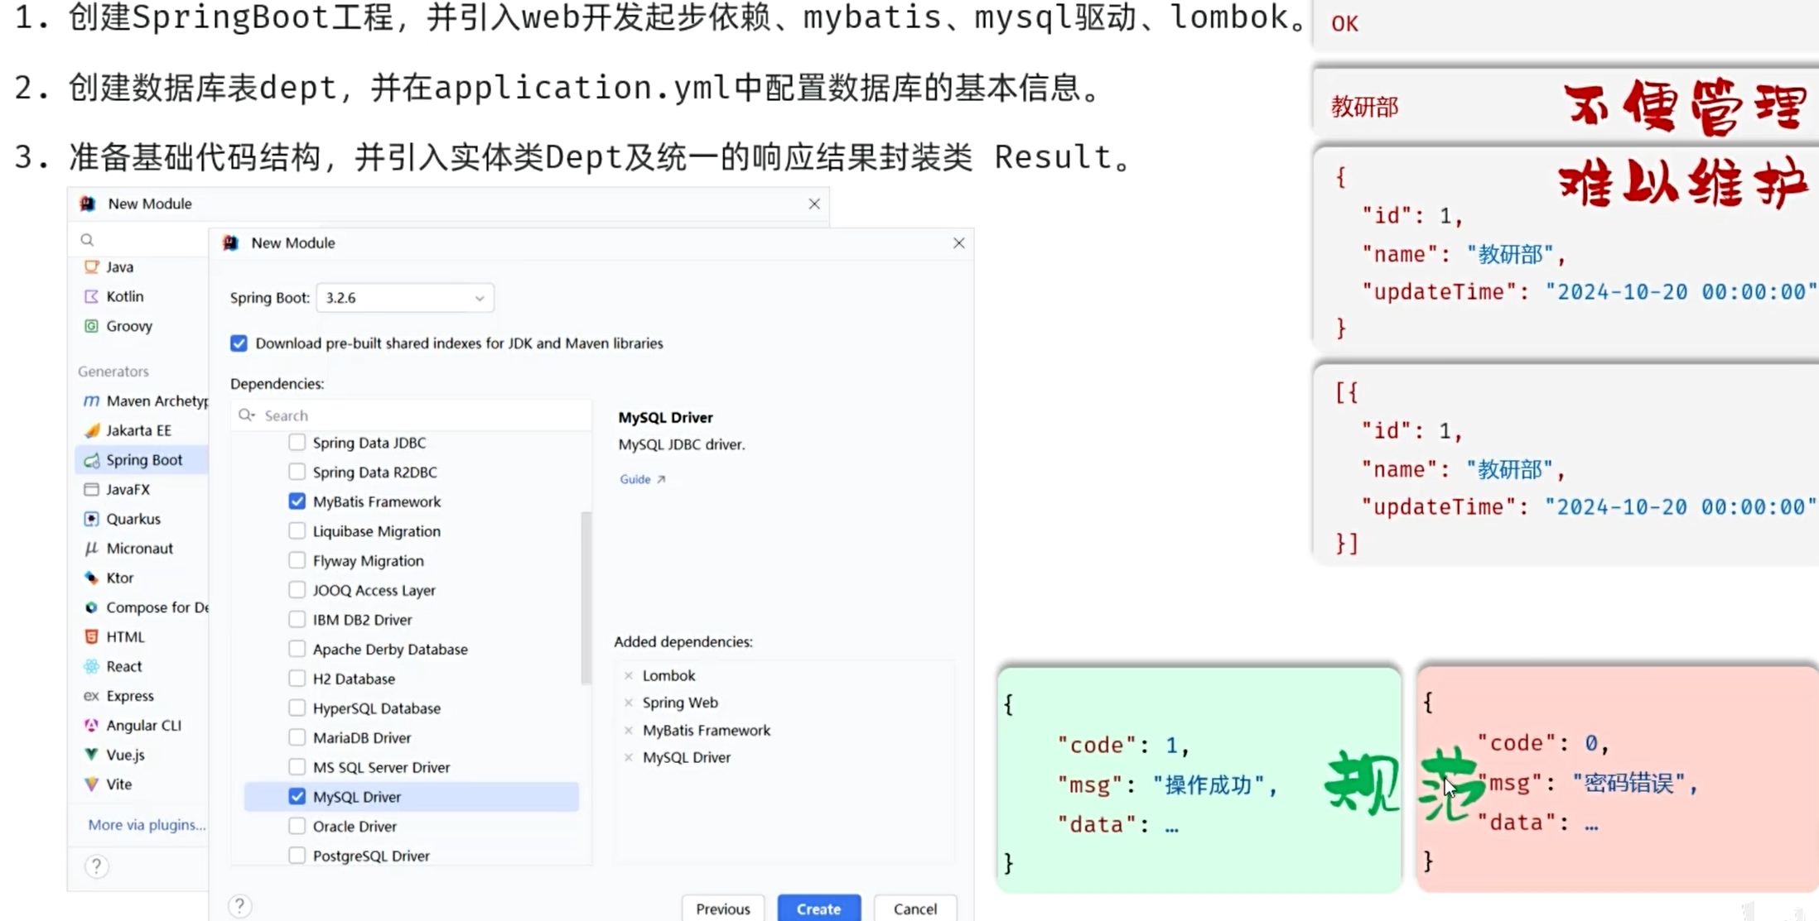The width and height of the screenshot is (1819, 921).
Task: Remove MySQL Driver from added dependencies
Action: (x=629, y=757)
